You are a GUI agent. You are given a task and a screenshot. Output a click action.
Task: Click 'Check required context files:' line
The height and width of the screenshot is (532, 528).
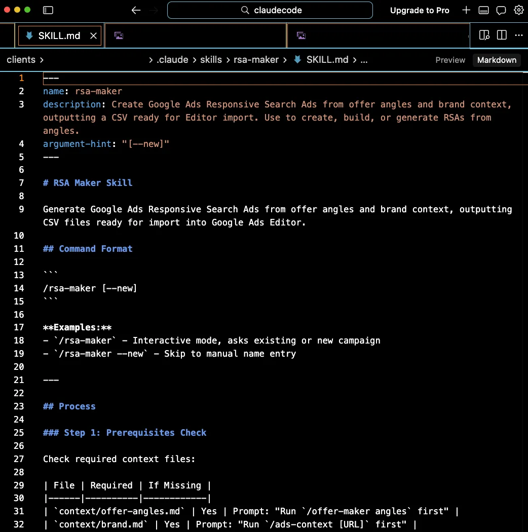point(119,459)
